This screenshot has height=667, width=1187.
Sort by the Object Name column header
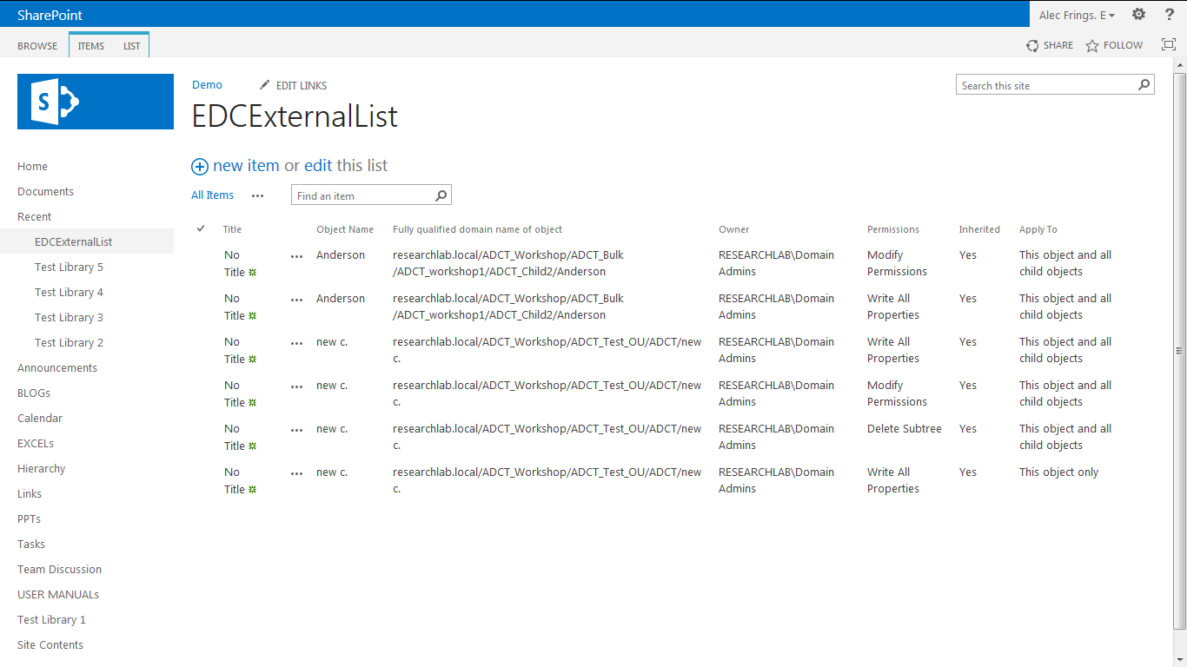345,229
